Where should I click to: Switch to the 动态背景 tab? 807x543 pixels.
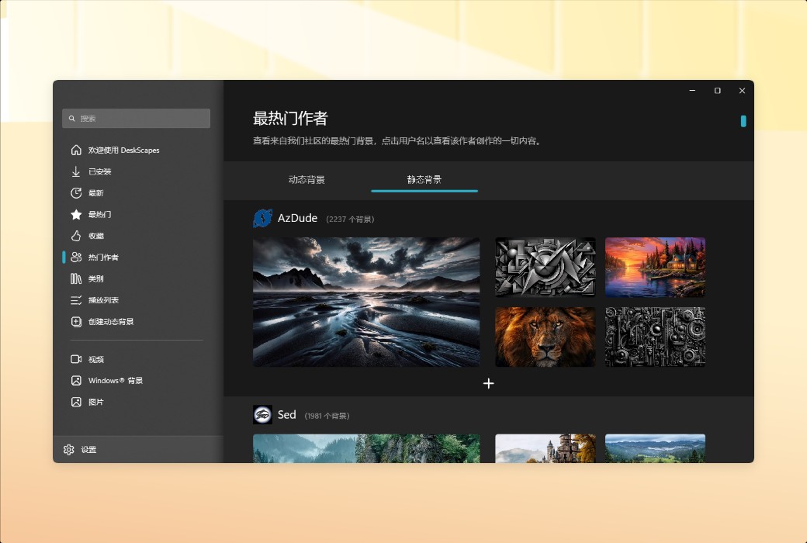point(306,180)
